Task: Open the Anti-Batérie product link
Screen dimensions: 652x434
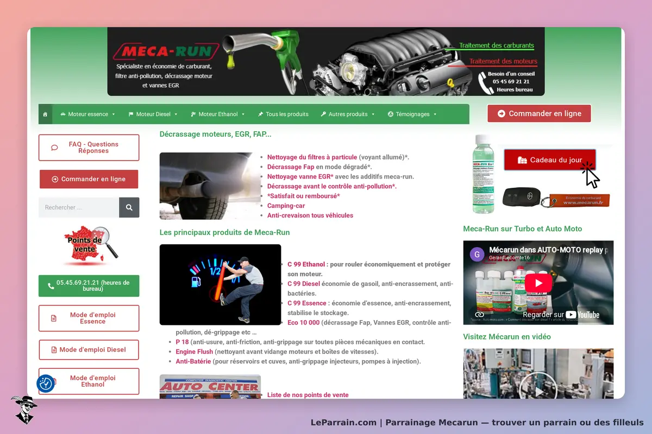Action: 193,361
